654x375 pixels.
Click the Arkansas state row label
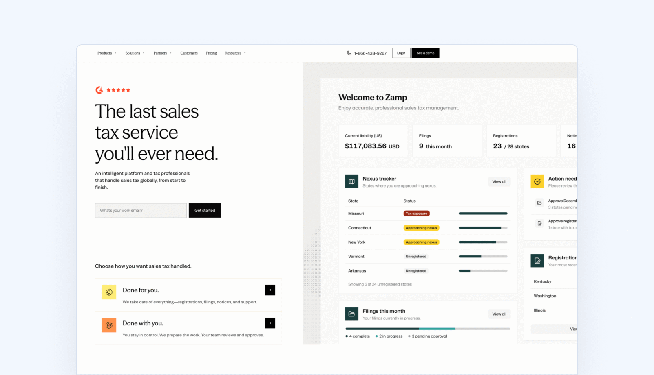coord(357,270)
